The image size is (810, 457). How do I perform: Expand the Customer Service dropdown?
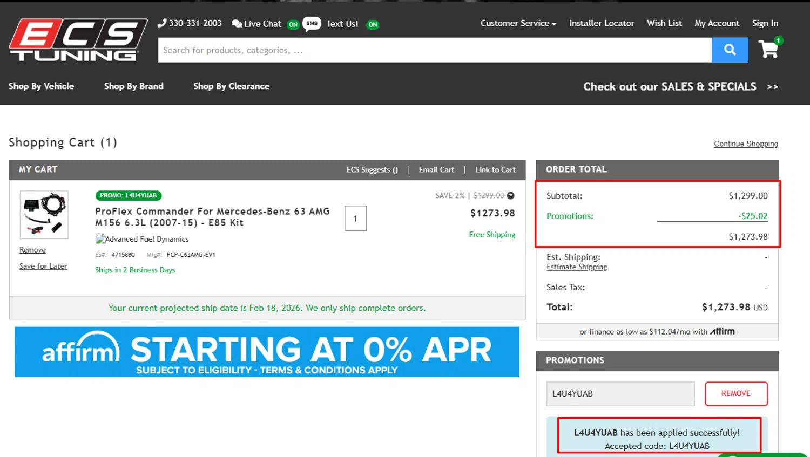518,23
